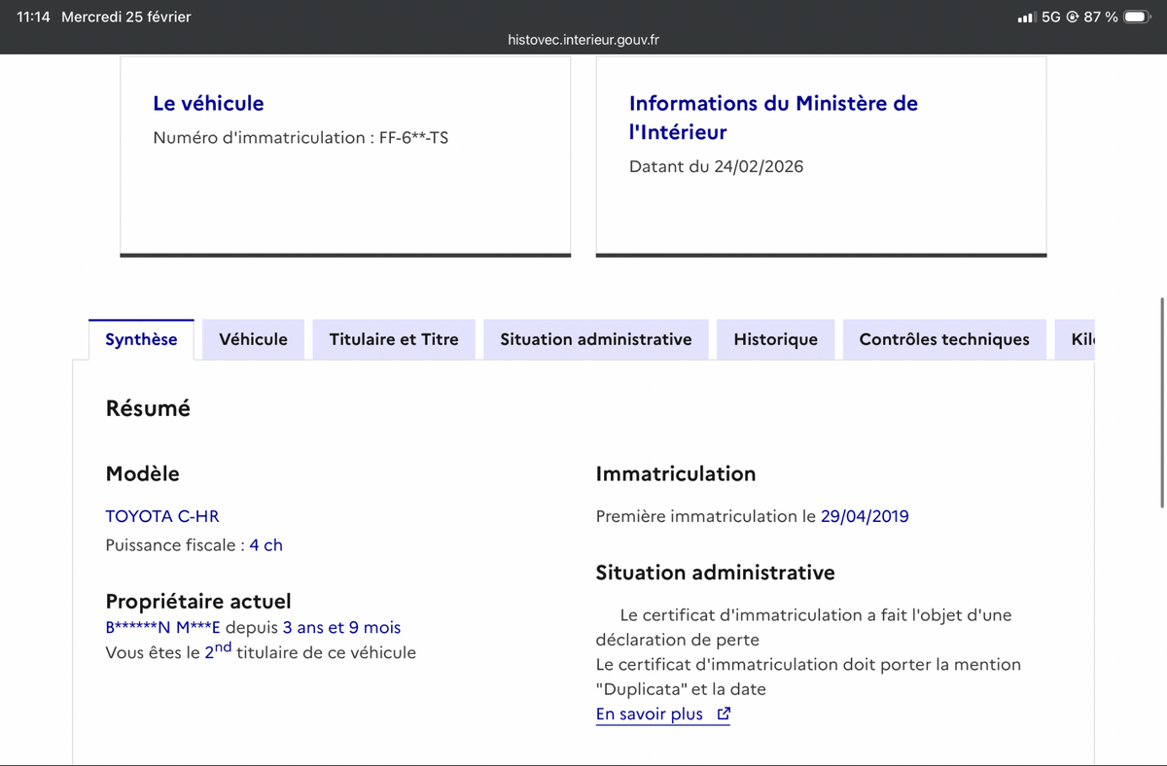The width and height of the screenshot is (1167, 766).
Task: Click the Le véhicule card heading
Action: click(208, 103)
